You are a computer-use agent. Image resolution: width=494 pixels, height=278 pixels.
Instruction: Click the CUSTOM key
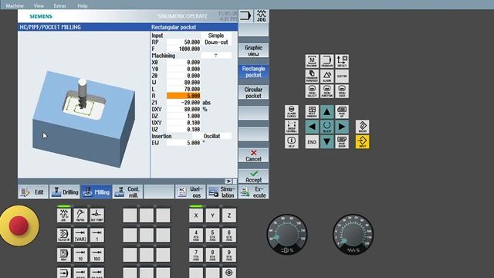(x=342, y=76)
